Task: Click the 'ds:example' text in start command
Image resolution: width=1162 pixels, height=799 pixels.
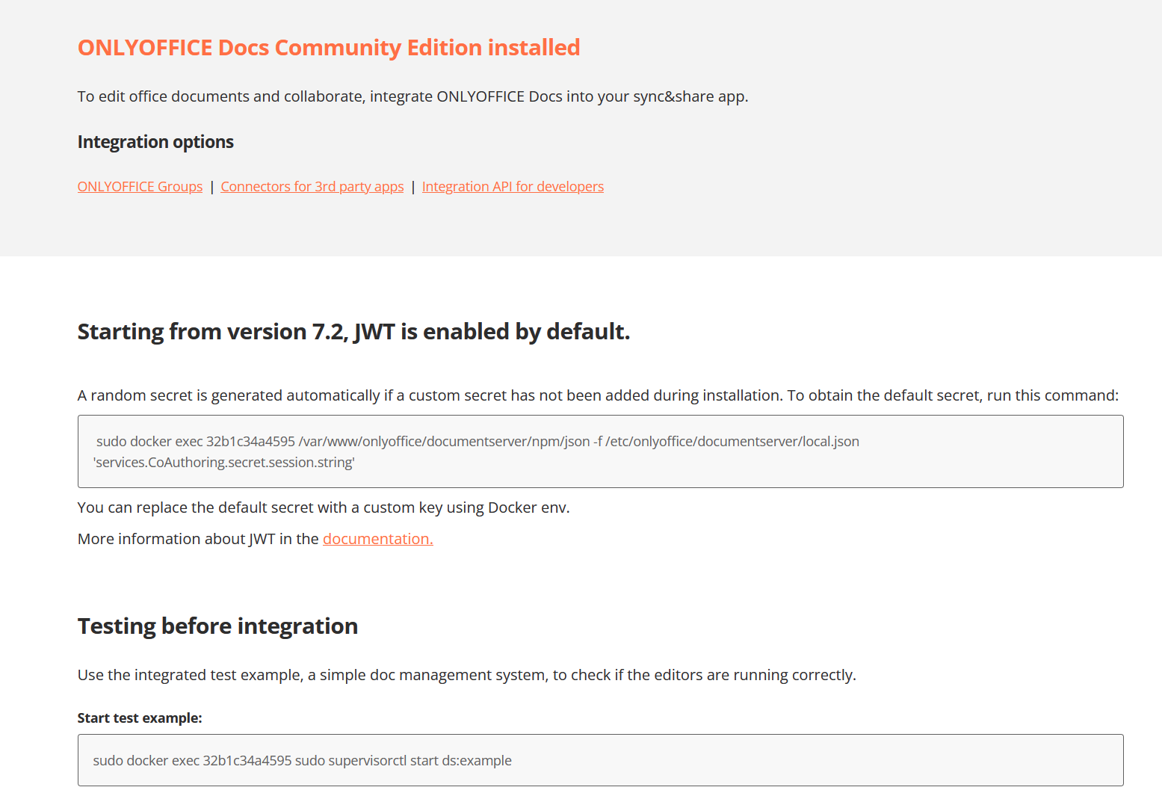Action: pos(477,761)
